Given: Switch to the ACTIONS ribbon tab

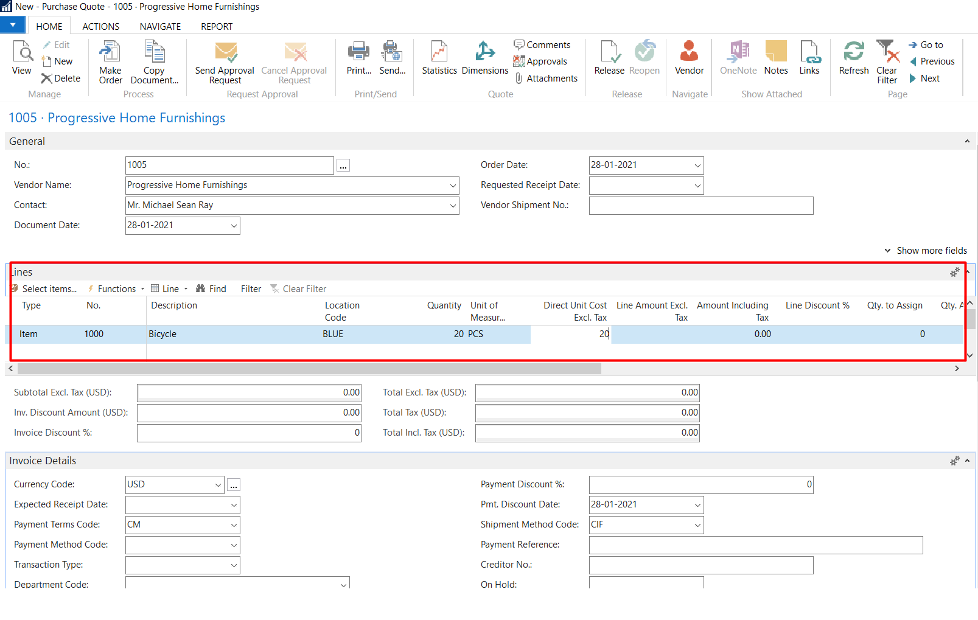Looking at the screenshot, I should (x=101, y=26).
